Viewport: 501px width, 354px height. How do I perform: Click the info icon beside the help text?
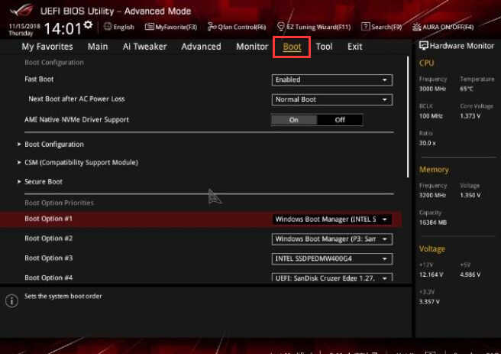11,300
